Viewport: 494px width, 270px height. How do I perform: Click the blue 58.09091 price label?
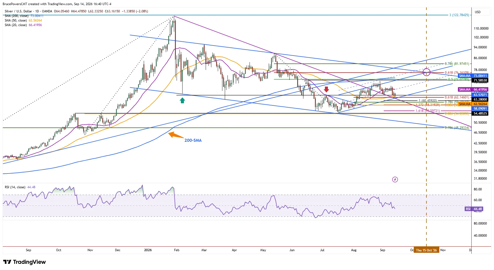point(480,109)
